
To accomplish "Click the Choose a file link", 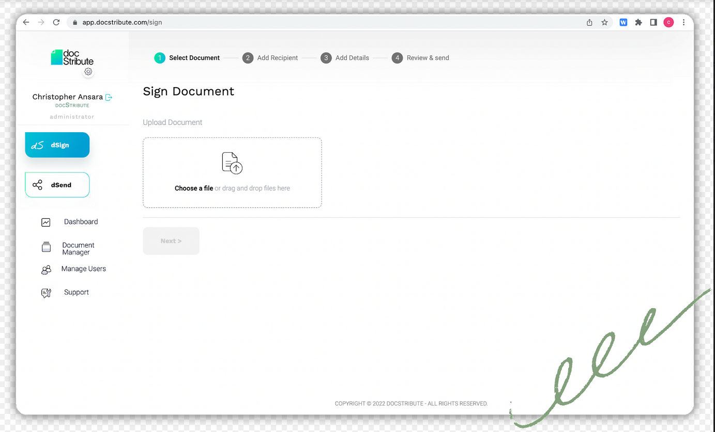I will (x=194, y=188).
